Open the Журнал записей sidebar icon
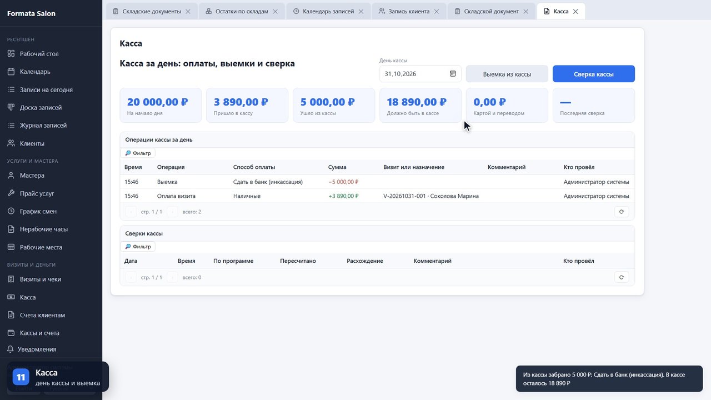This screenshot has width=711, height=400. [x=11, y=126]
